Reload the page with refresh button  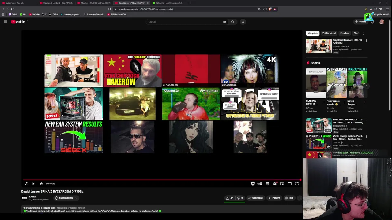[x=12, y=9]
